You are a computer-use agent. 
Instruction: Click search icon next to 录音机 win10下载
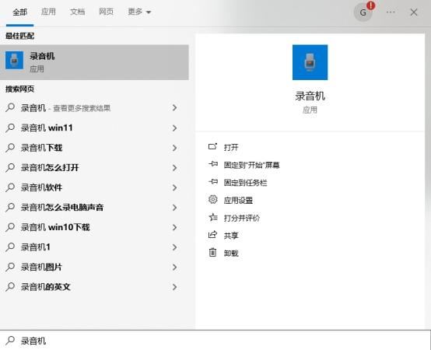[x=10, y=227]
